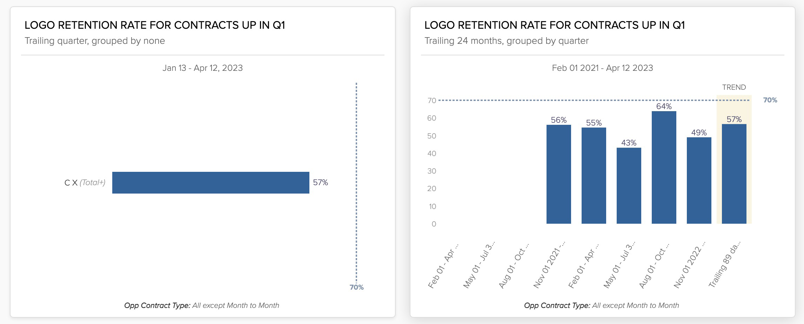The width and height of the screenshot is (804, 324).
Task: Click the C X Total horizontal bar
Action: [210, 182]
